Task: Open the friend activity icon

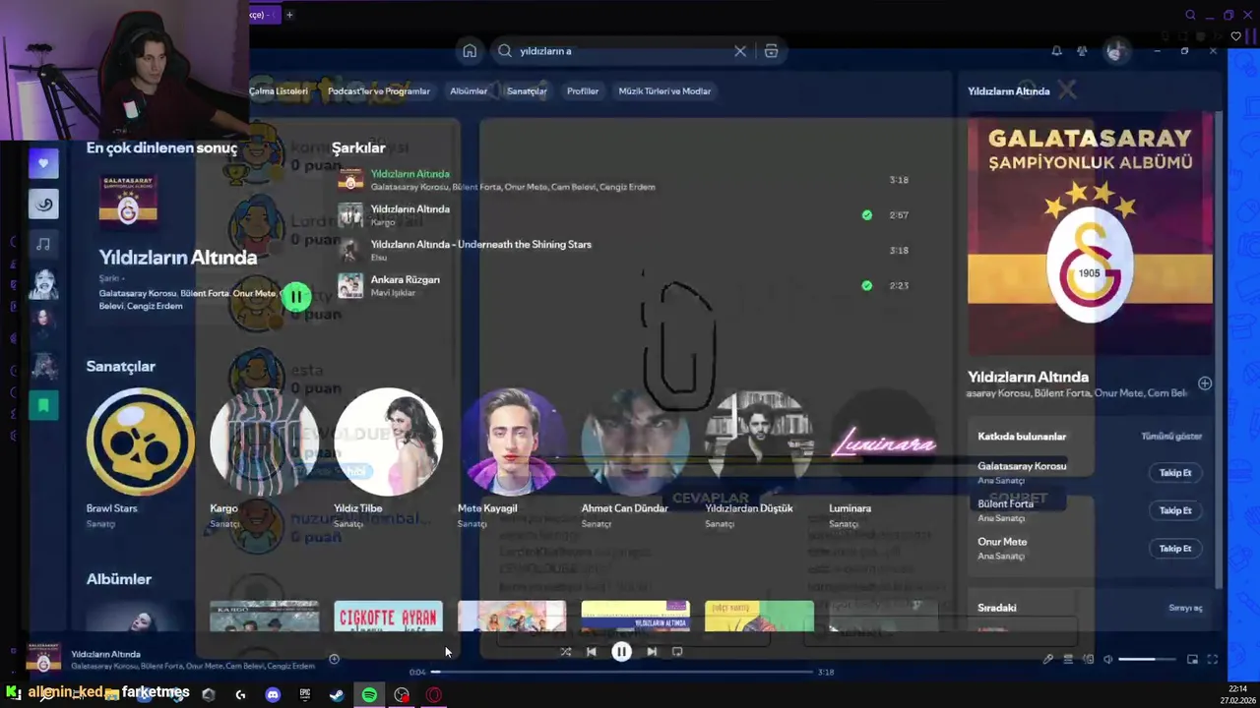Action: coord(1082,51)
